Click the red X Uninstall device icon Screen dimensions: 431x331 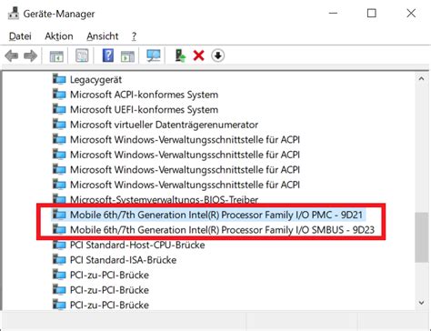coord(199,55)
